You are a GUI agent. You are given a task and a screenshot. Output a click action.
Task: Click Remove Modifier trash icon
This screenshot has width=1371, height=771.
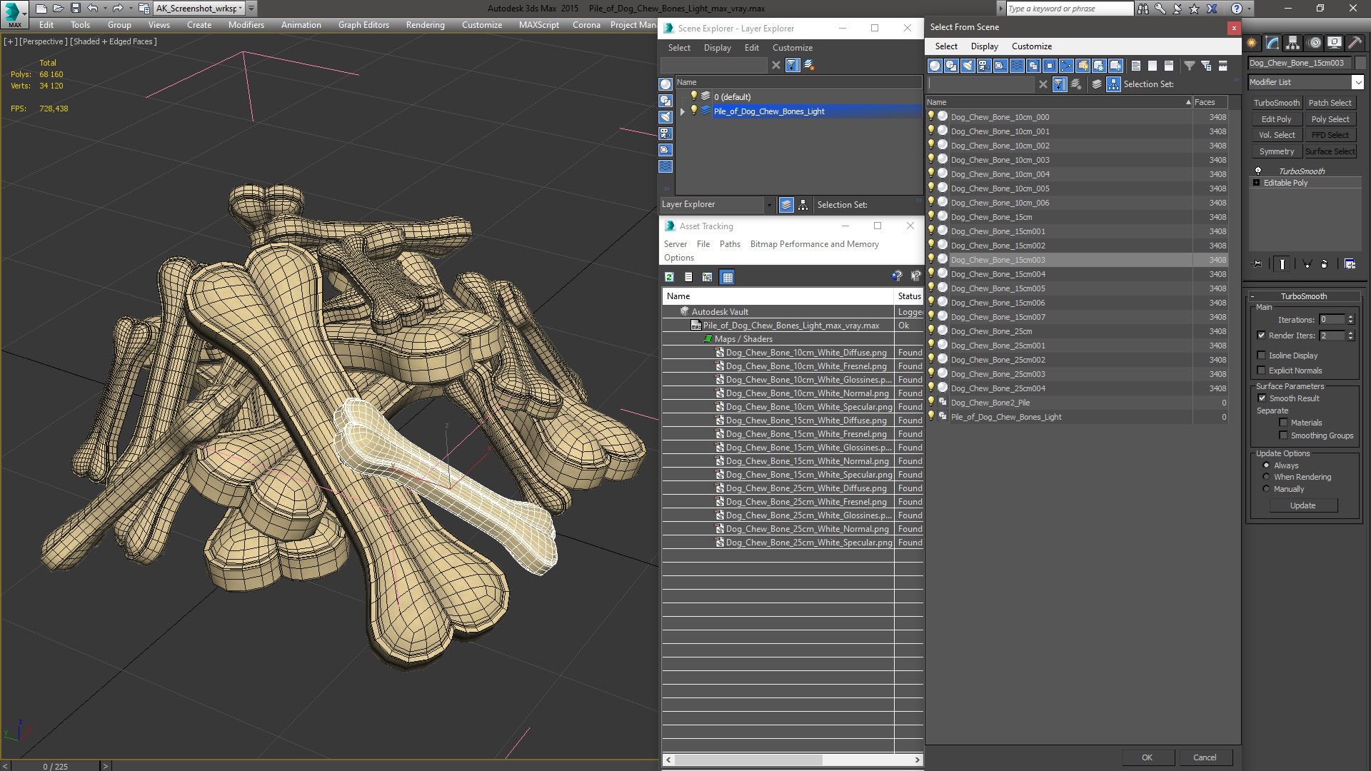pyautogui.click(x=1325, y=264)
